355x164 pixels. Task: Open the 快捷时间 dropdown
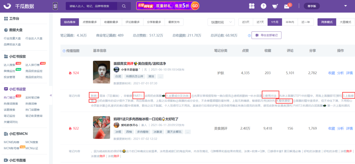[x=221, y=22]
